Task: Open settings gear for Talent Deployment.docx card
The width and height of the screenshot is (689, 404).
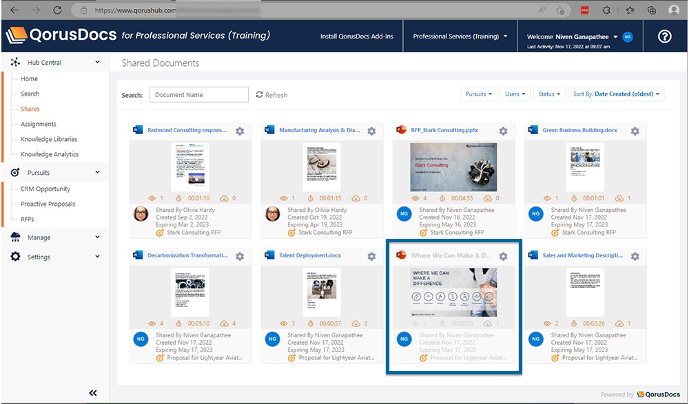Action: click(x=372, y=256)
